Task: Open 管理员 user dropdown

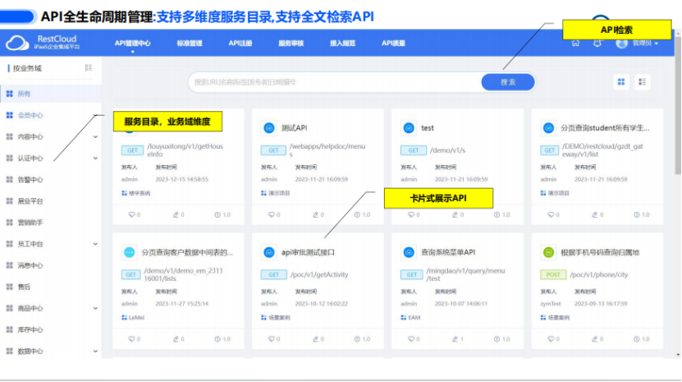Action: click(639, 43)
